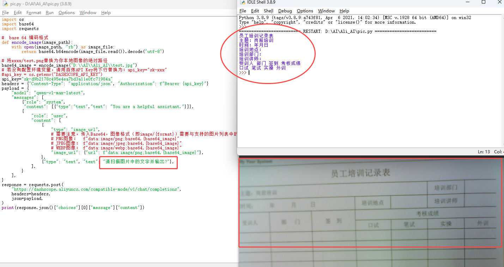Click the IDLE Shell title bar icon

(x=243, y=2)
